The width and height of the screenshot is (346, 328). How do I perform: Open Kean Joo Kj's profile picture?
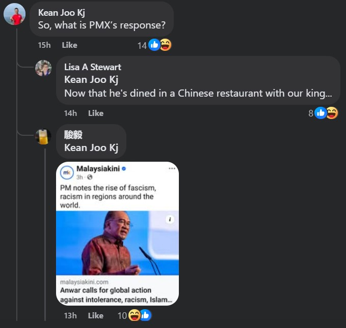[14, 14]
